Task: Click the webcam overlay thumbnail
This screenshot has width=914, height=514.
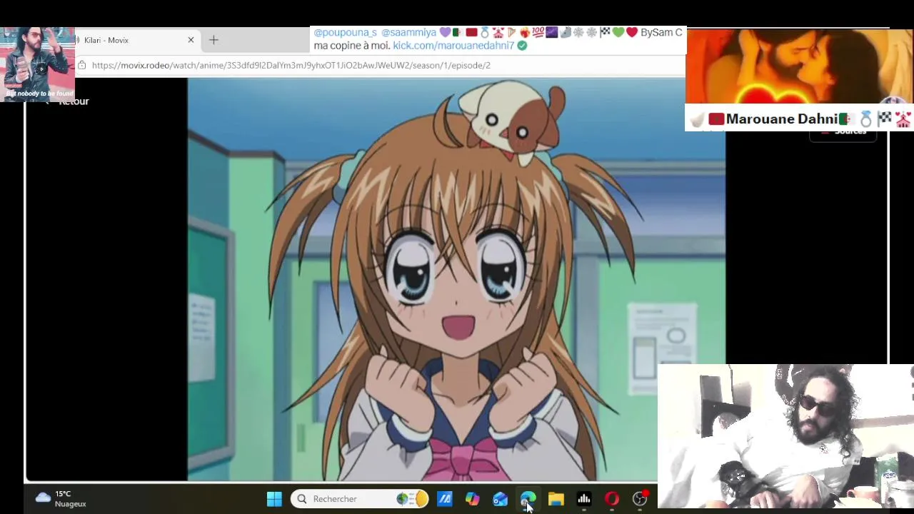Action: coord(785,436)
